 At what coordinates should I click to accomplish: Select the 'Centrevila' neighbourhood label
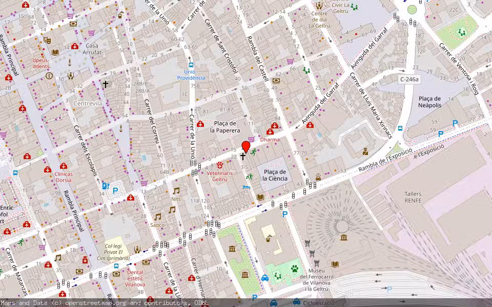88,103
